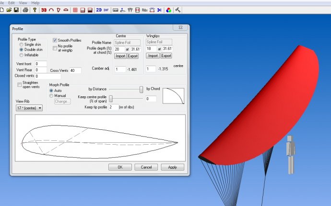The image size is (331, 206).
Task: Create new design with blank page icon
Action: click(2, 10)
